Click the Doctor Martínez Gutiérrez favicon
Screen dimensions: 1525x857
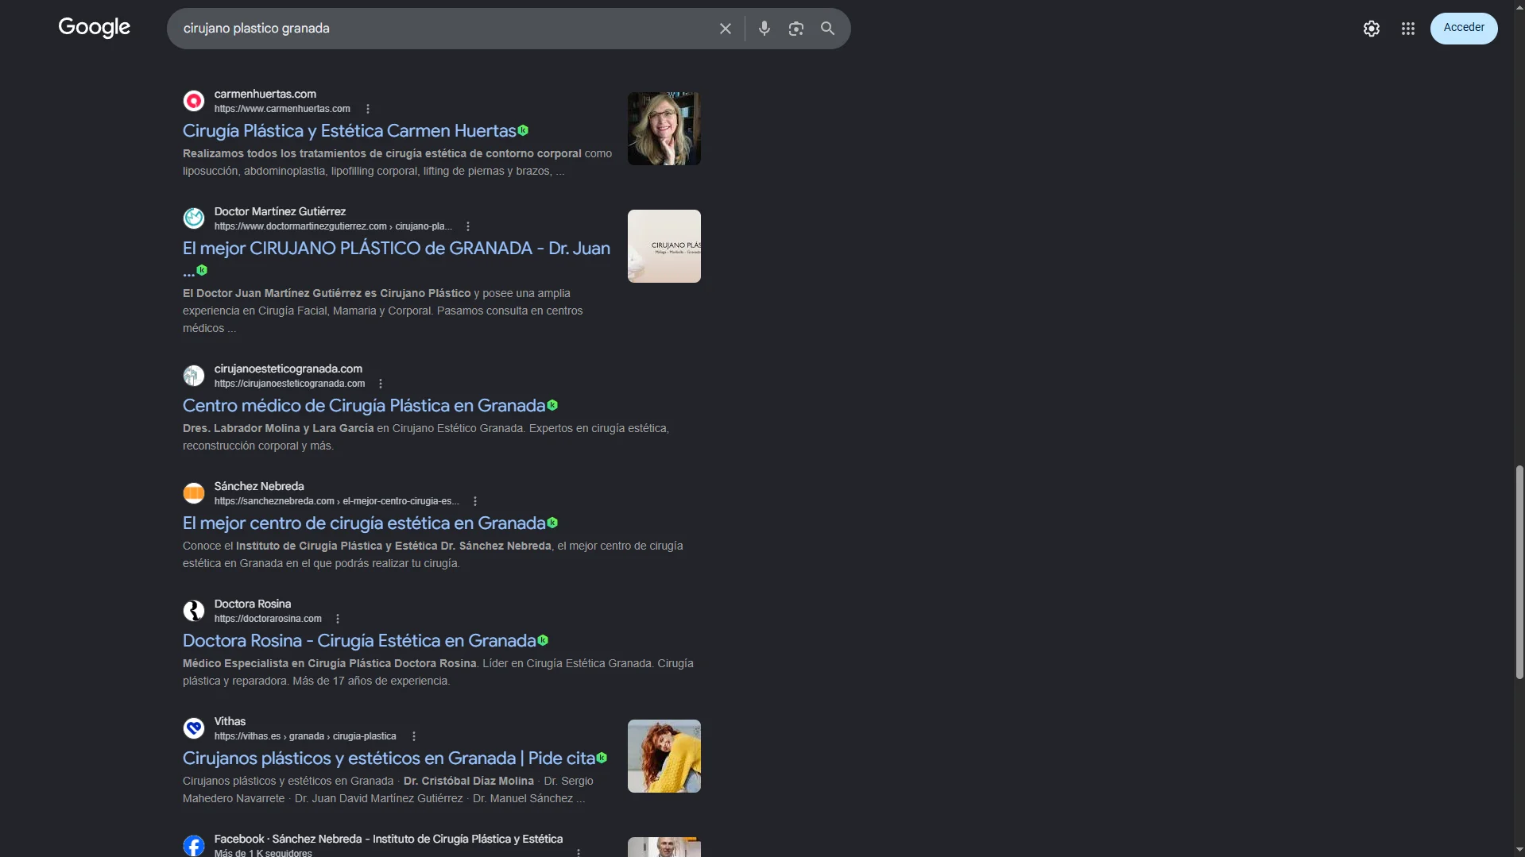coord(194,218)
